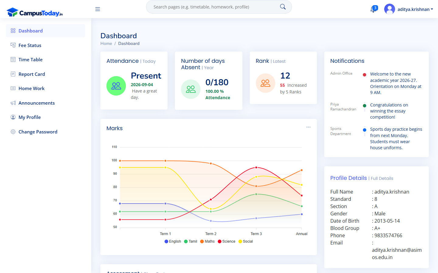
Task: Open My Profile from sidebar
Action: coord(46,117)
